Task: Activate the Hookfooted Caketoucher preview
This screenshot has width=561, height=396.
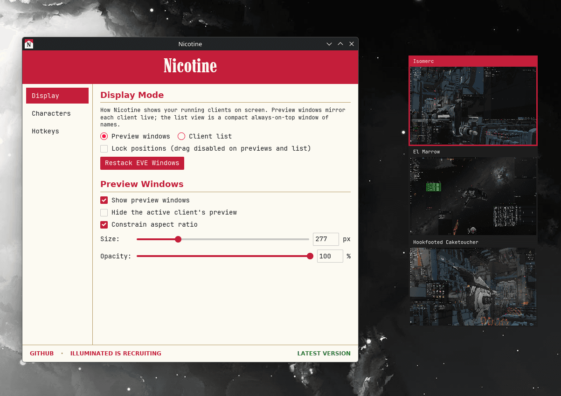Action: click(x=473, y=286)
